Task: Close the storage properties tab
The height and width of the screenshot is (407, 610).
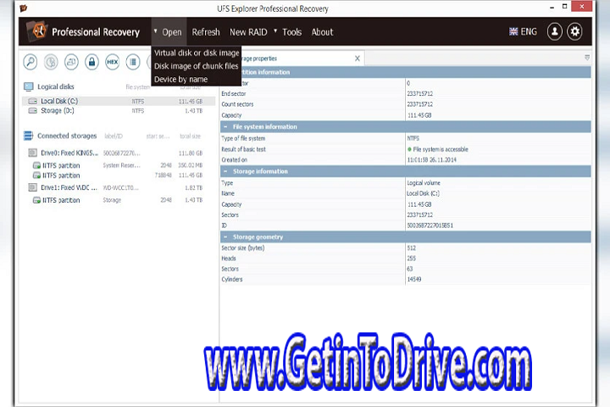Action: coord(358,59)
